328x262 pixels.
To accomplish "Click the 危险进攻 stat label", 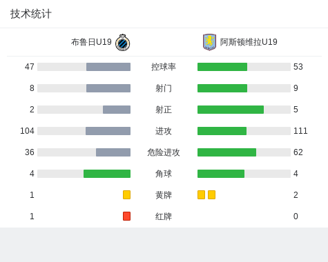I will pyautogui.click(x=164, y=152).
